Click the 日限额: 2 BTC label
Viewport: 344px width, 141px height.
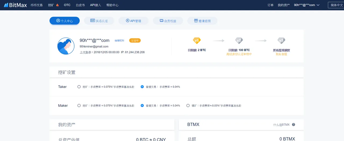click(197, 50)
